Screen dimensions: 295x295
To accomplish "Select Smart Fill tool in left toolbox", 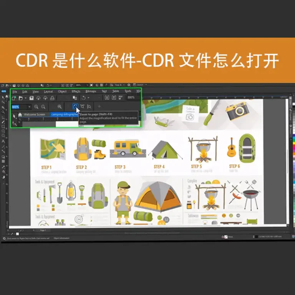I will [3, 177].
